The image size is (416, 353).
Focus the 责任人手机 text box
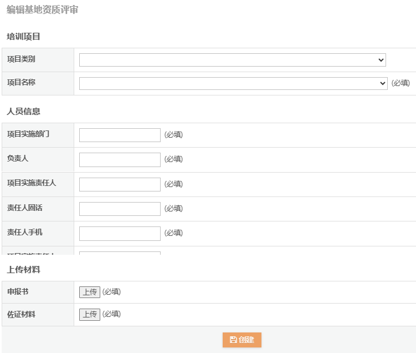[x=120, y=233]
